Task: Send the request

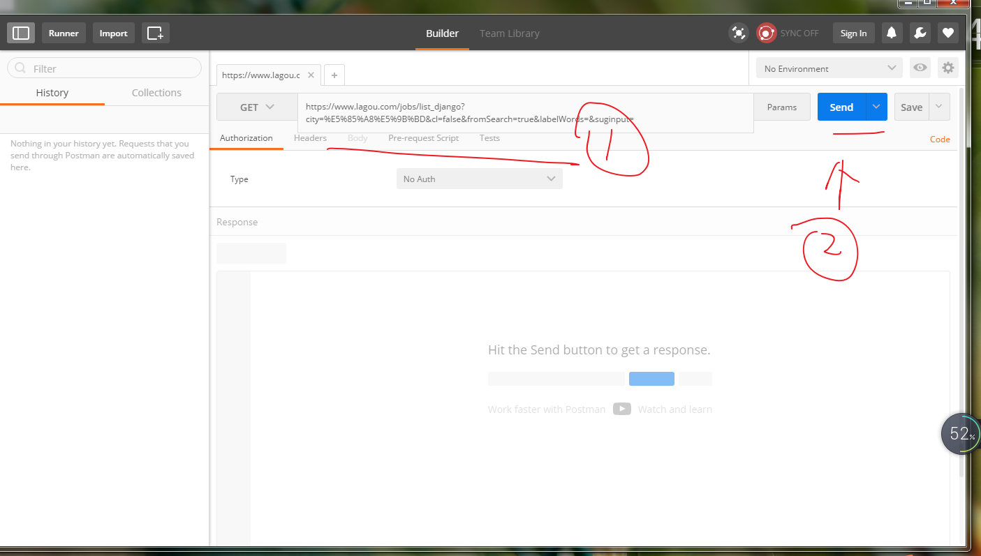Action: 841,107
